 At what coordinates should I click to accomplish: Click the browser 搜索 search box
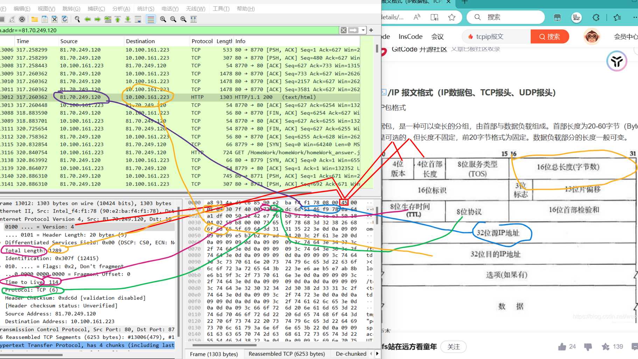pyautogui.click(x=506, y=17)
